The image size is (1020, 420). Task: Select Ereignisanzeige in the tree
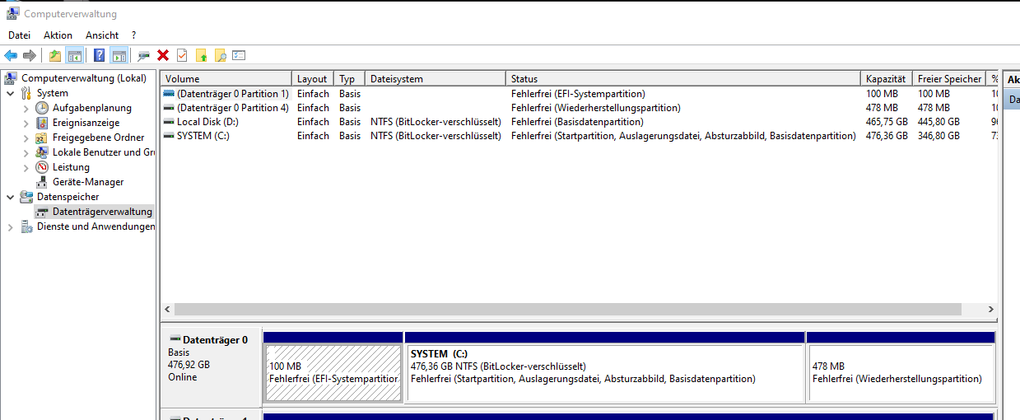pyautogui.click(x=86, y=123)
